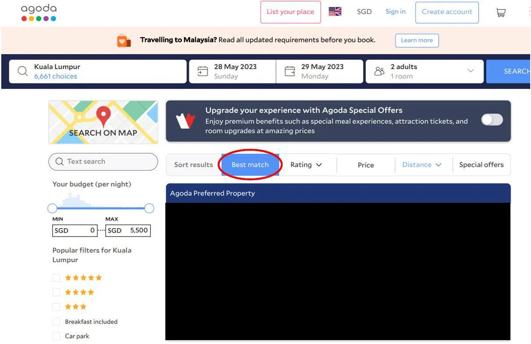This screenshot has width=531, height=344.
Task: Click the check-out calendar icon
Action: point(290,71)
